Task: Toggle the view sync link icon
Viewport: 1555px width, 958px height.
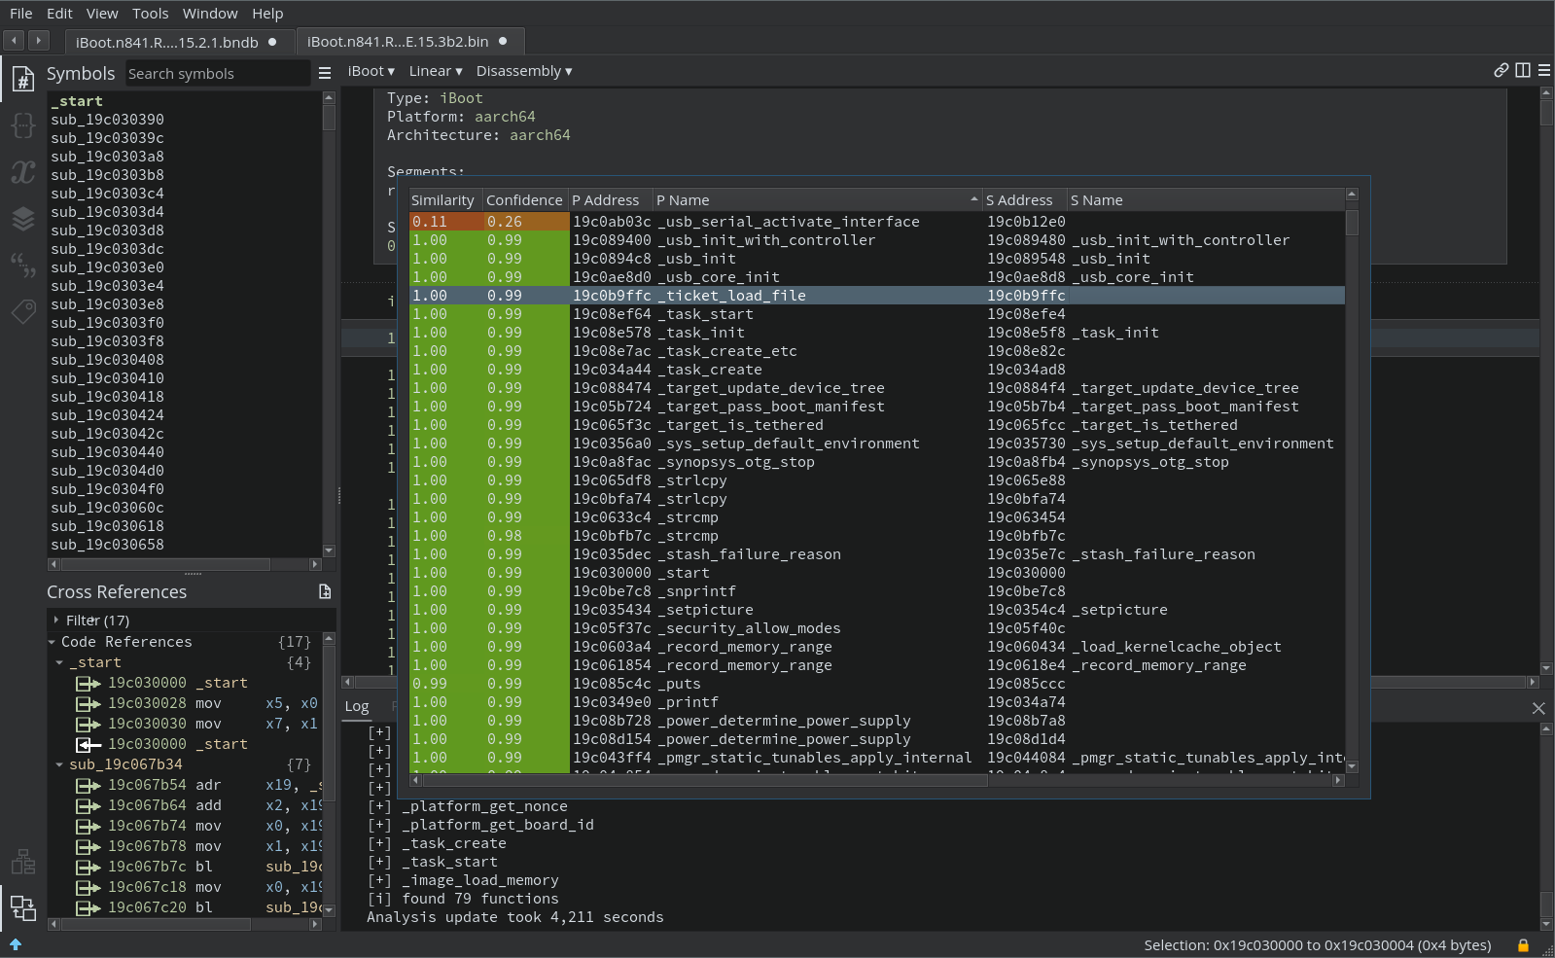Action: coord(1502,70)
